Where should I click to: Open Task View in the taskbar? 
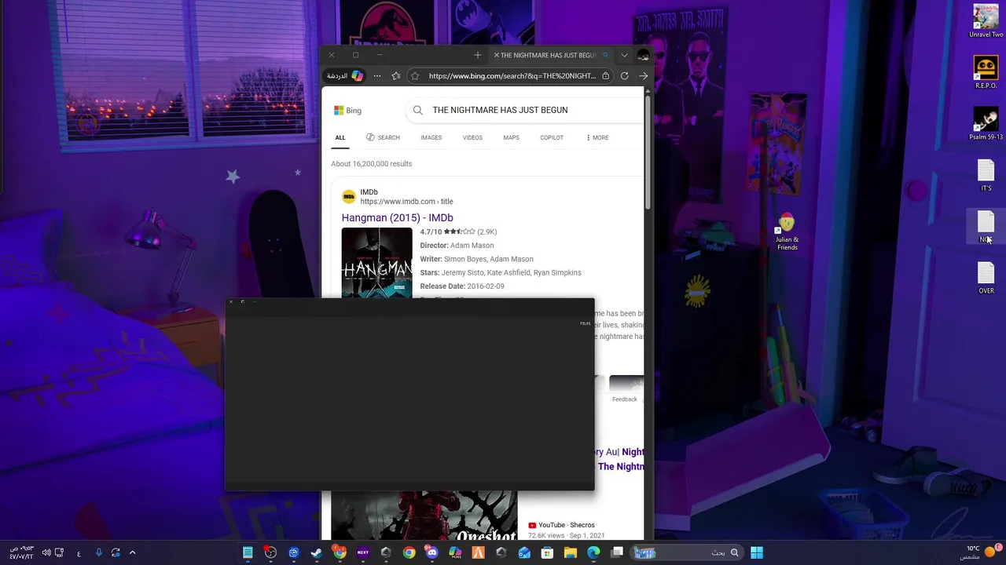[x=617, y=552]
